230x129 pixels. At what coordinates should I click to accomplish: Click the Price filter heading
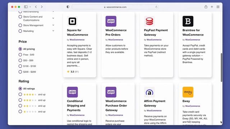23,42
